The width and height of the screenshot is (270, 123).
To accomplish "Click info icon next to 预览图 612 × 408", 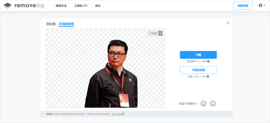I will [x=208, y=61].
